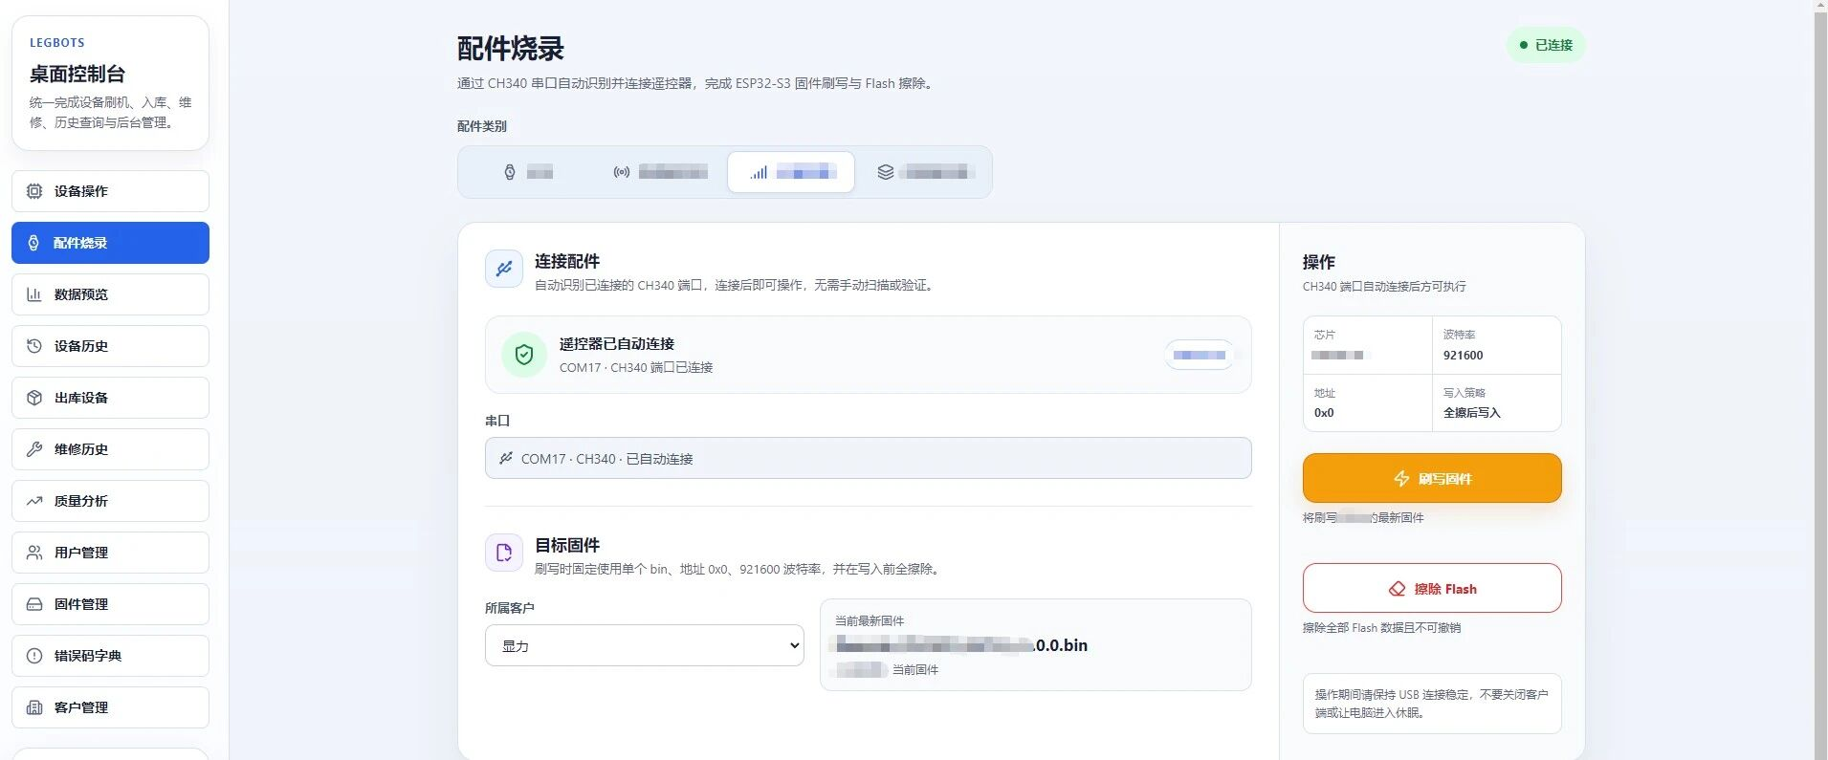The image size is (1828, 760).
Task: Click the 波特率 value 921600
Action: (x=1463, y=356)
